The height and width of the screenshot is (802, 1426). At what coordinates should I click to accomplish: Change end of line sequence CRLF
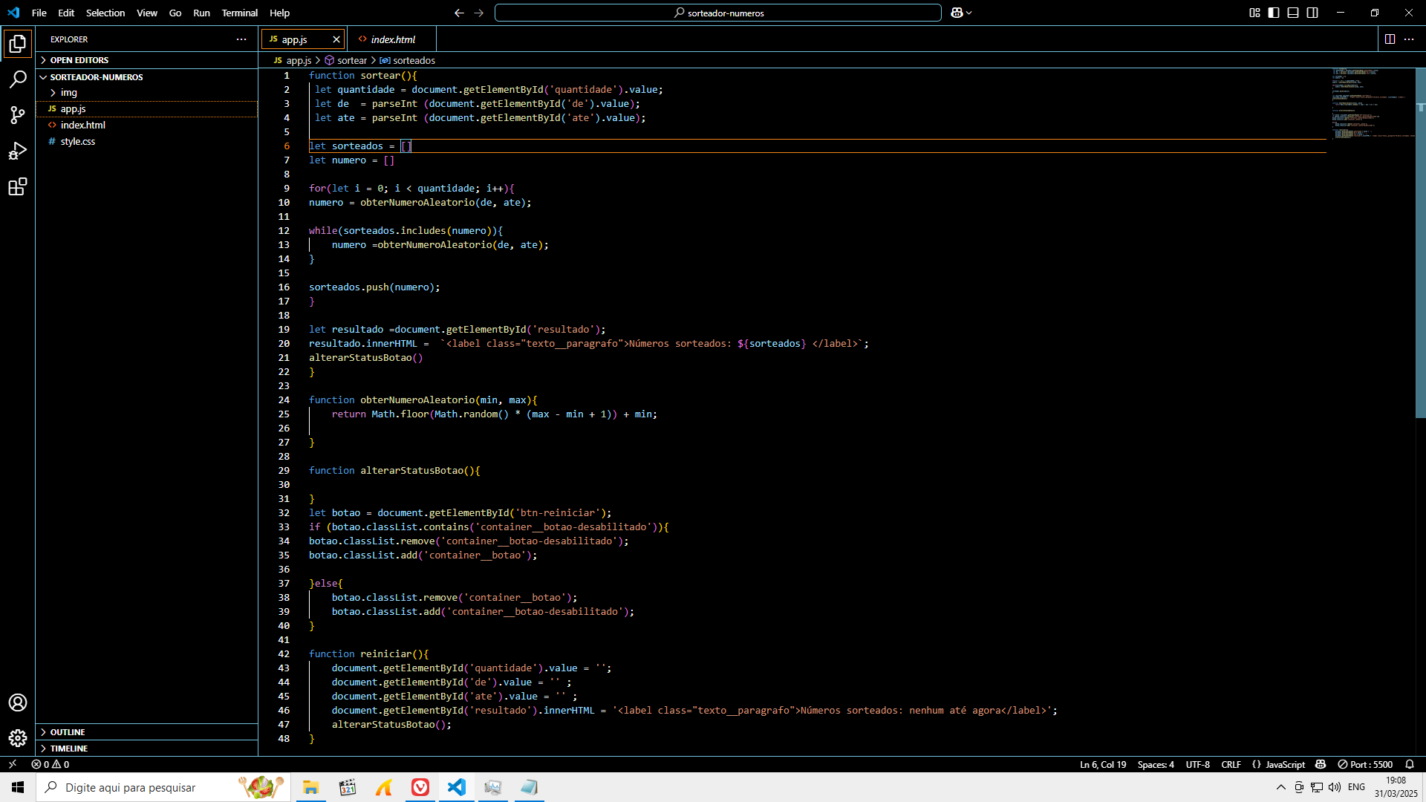pyautogui.click(x=1231, y=764)
